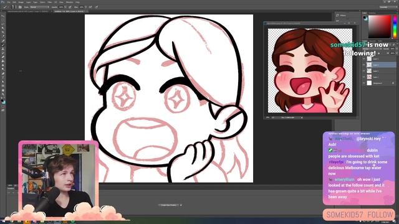Open the Help menu
The width and height of the screenshot is (399, 224).
point(77,2)
